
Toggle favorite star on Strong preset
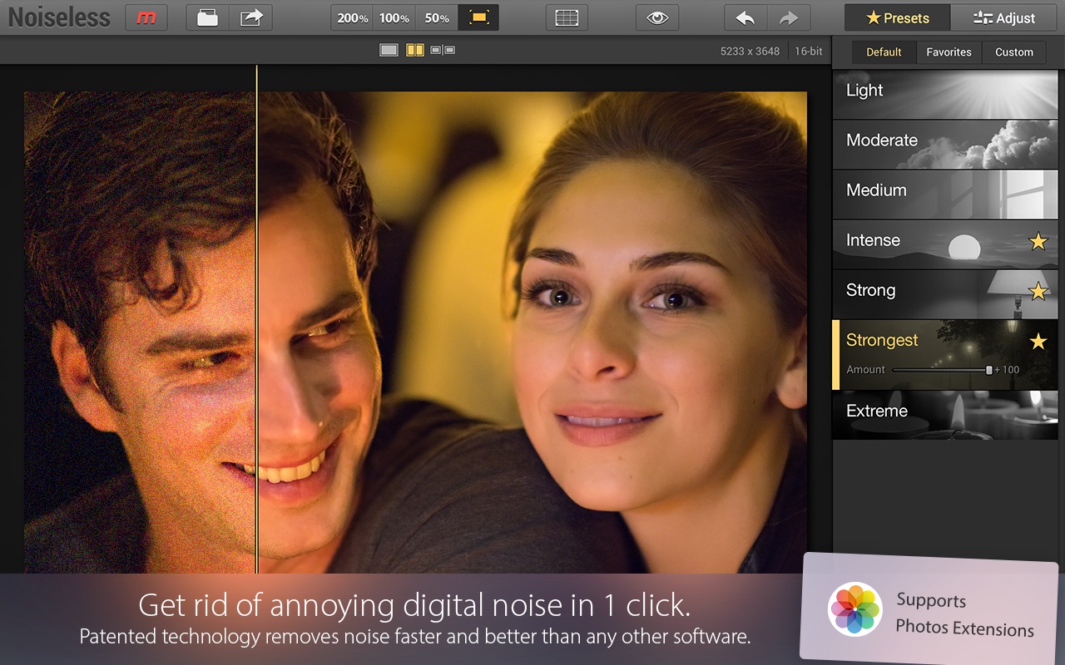pos(1038,291)
